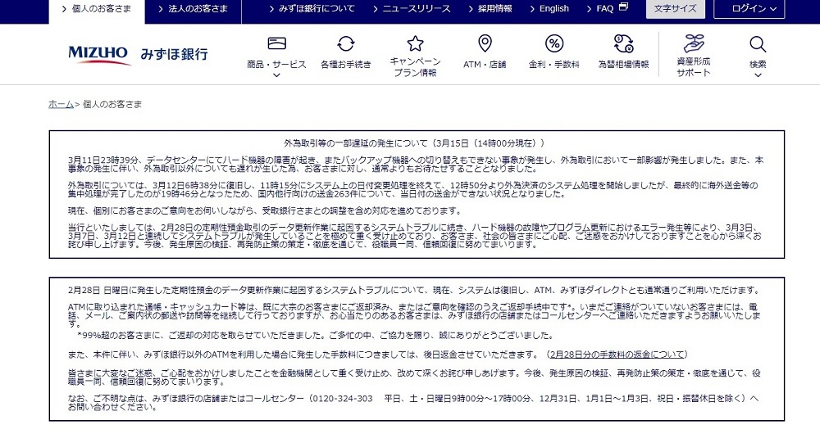820x434 pixels.
Task: Click the line starting *99%超のお客さまに
Action: tap(315, 335)
